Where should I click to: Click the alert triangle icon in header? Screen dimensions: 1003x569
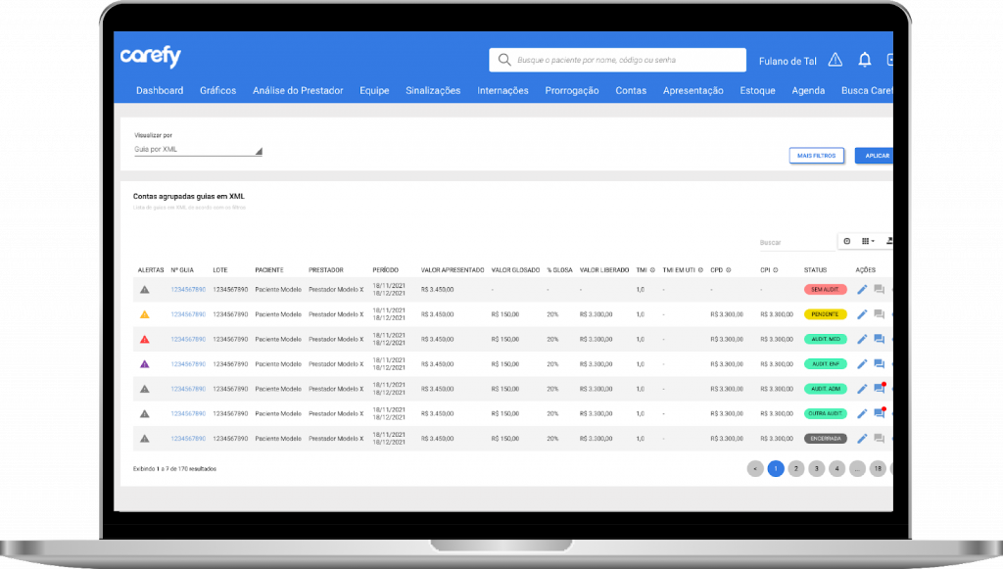tap(835, 61)
